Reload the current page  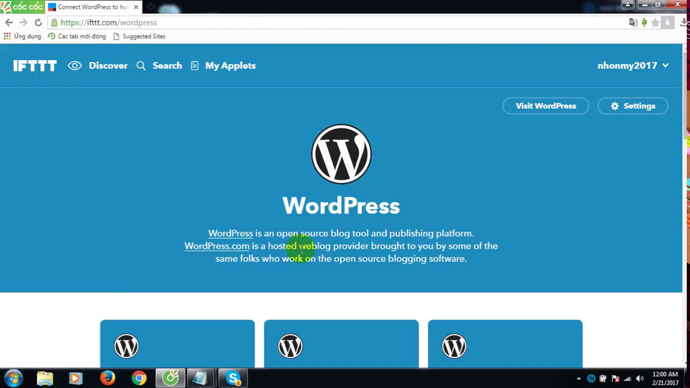38,23
